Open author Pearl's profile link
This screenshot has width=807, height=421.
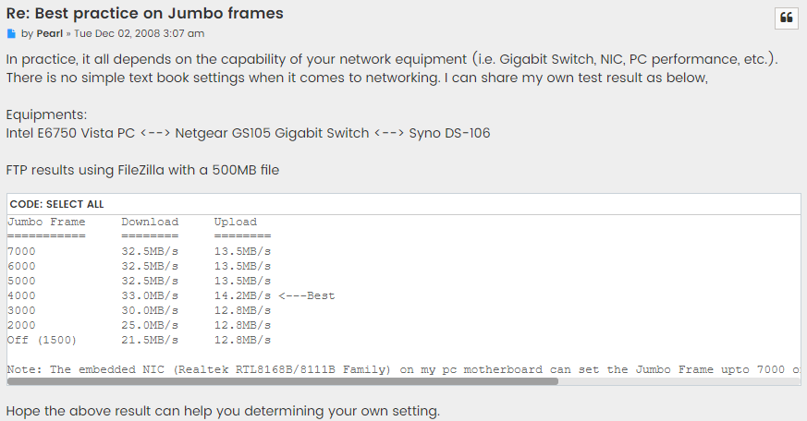coord(49,33)
